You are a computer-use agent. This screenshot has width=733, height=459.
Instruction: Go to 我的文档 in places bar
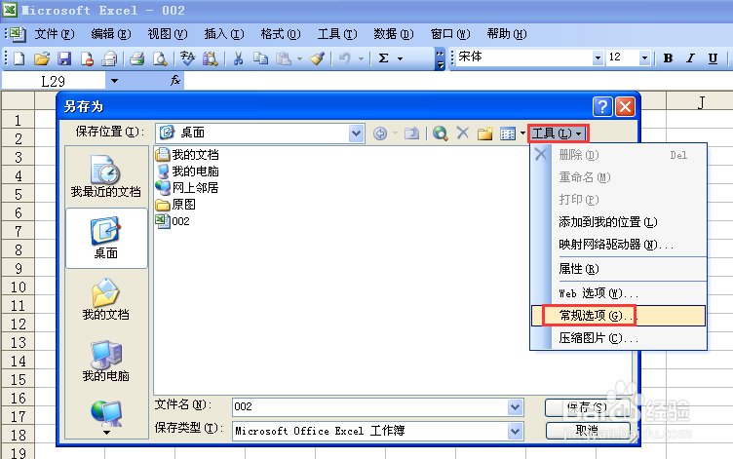click(x=106, y=299)
